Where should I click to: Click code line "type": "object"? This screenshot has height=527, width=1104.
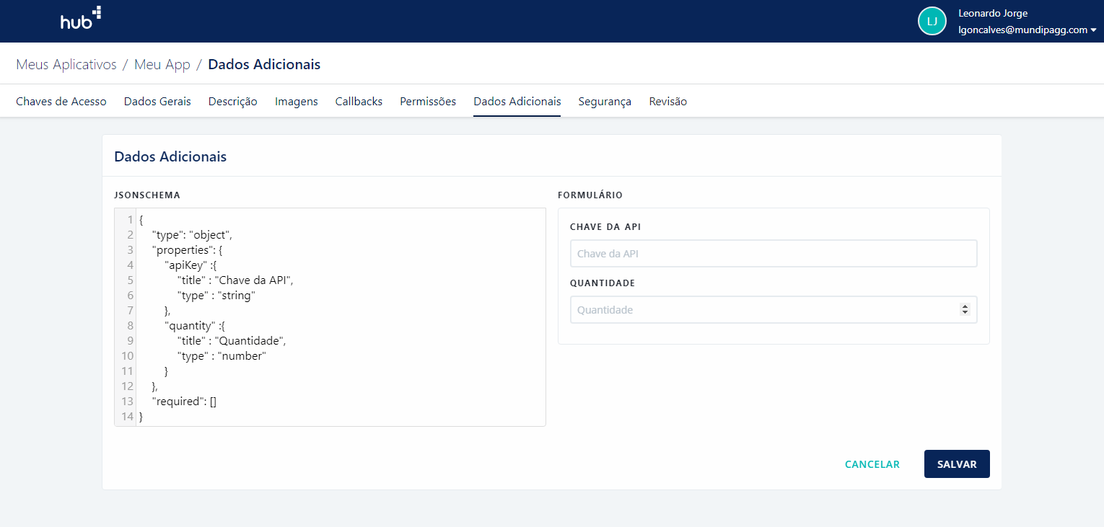192,235
